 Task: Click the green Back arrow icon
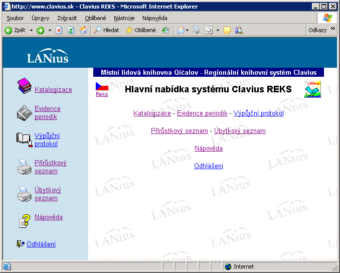point(8,31)
